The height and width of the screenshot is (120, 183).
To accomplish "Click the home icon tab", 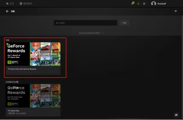I will pyautogui.click(x=7, y=4).
